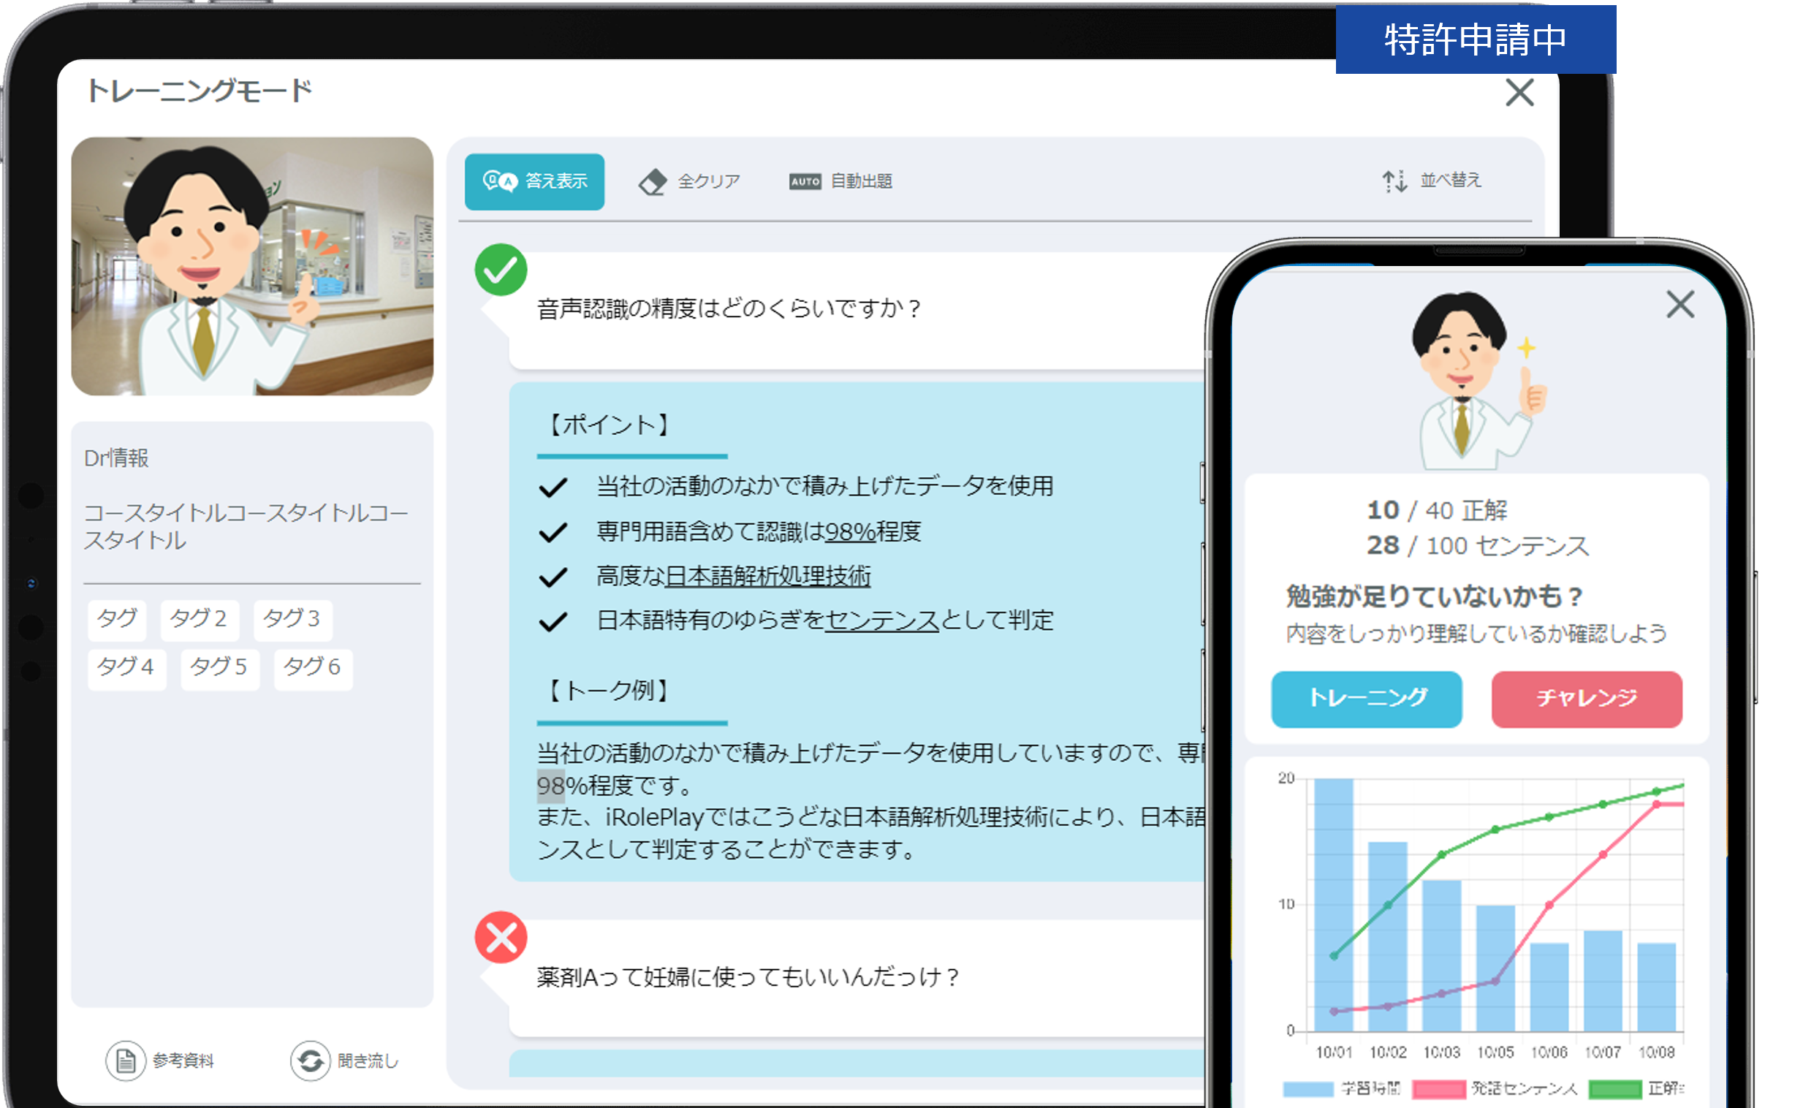Select the 全クリア eraser icon
The height and width of the screenshot is (1108, 1803).
tap(654, 181)
